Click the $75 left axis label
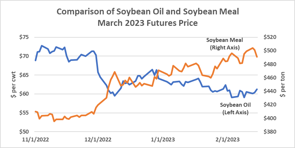The image size is (295, 148). [25, 37]
